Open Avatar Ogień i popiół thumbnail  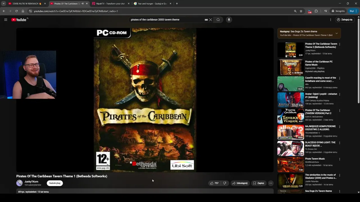pyautogui.click(x=291, y=100)
